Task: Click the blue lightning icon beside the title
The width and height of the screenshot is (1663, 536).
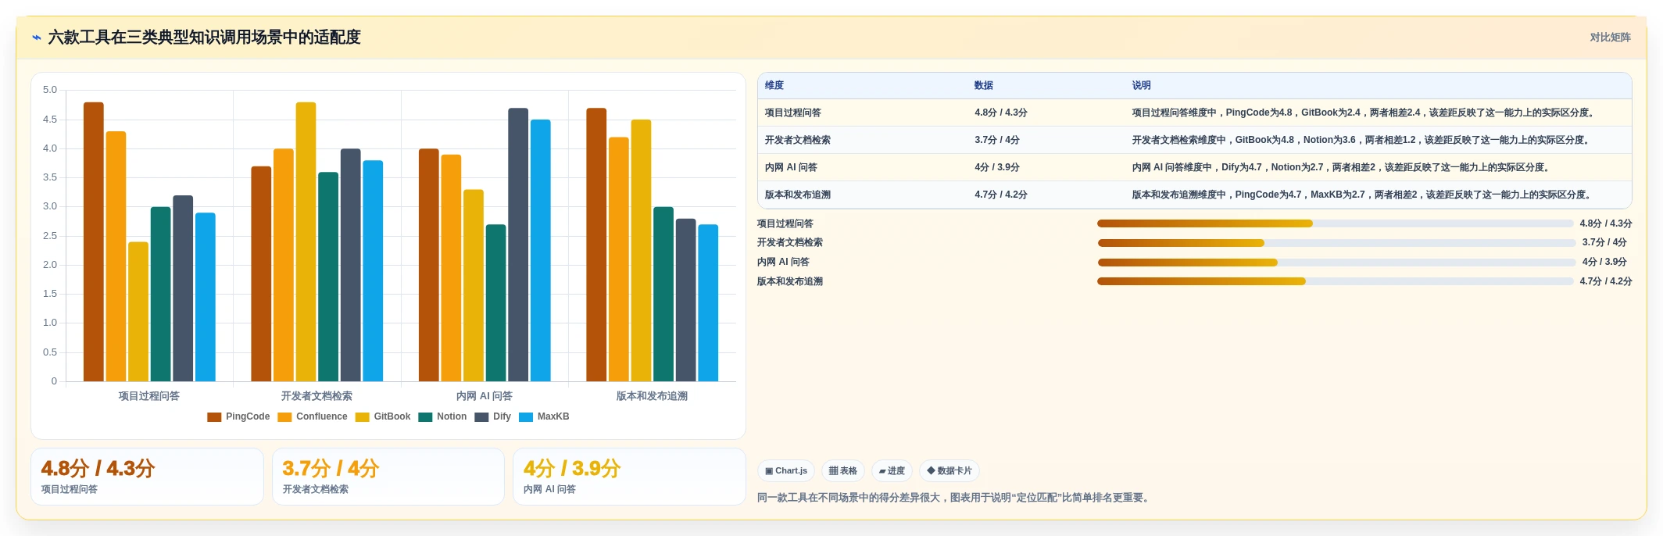Action: point(36,38)
